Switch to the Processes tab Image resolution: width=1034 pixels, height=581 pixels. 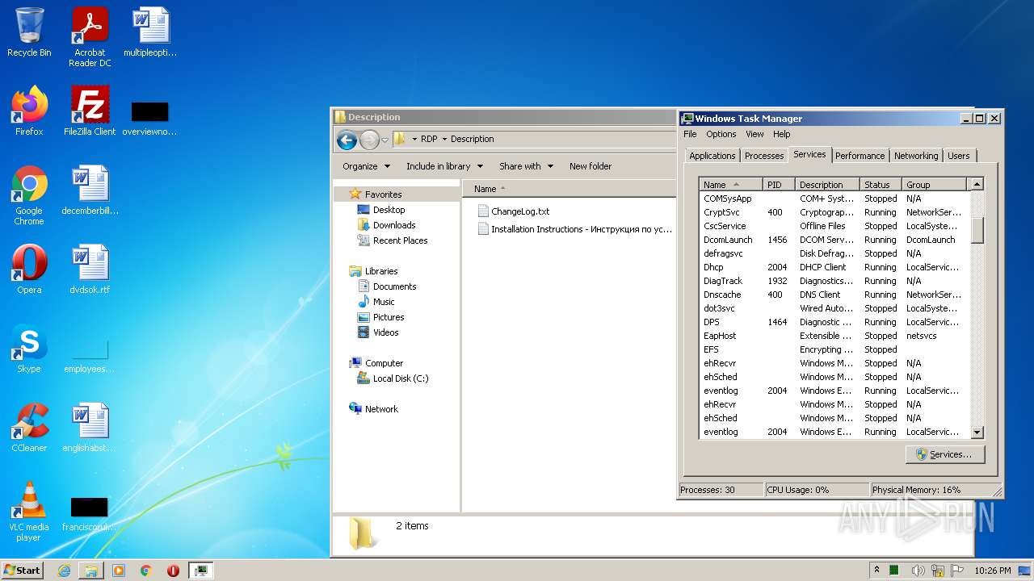click(764, 156)
